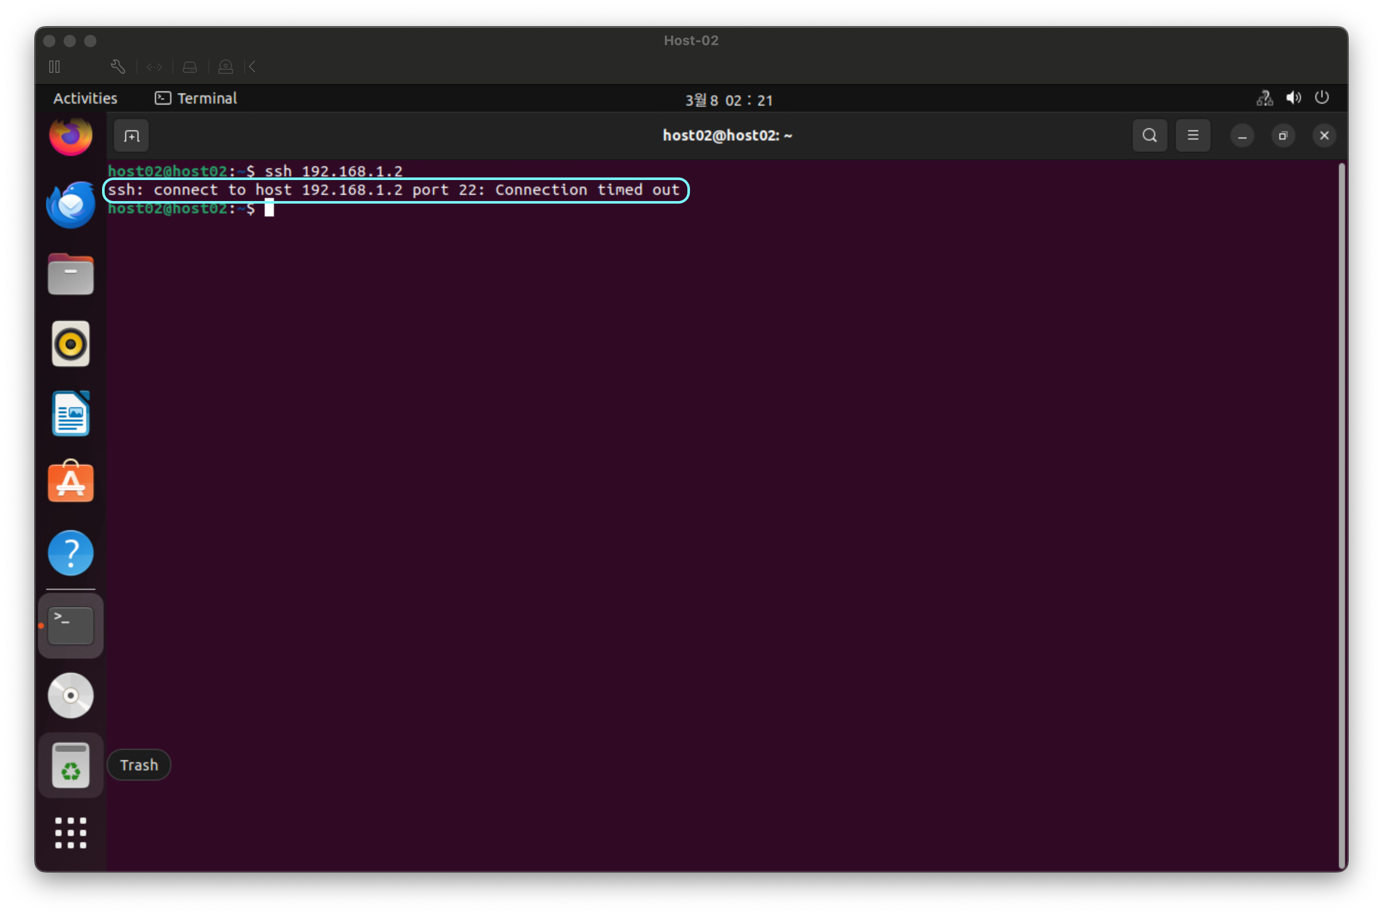
Task: Open Thunderbird Mail from the dock
Action: (71, 205)
